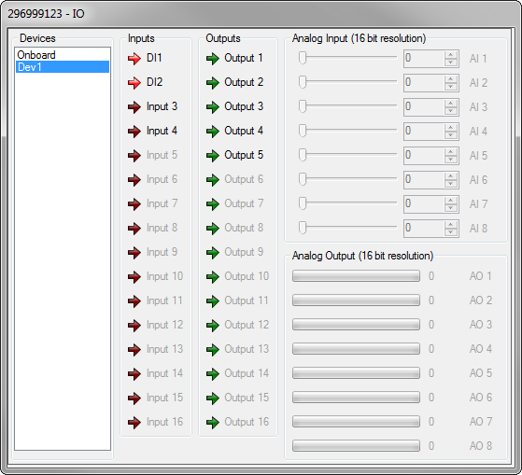Click the Output 10 green arrow icon
The image size is (522, 475).
pyautogui.click(x=212, y=277)
